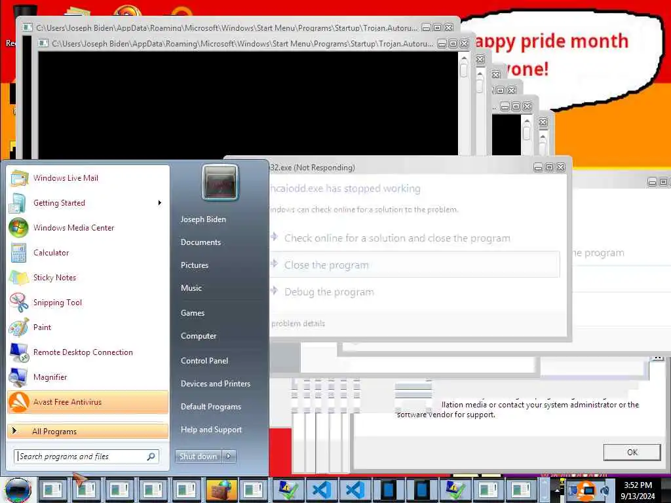Open Avast Free Antivirus
The image size is (671, 503).
click(88, 402)
